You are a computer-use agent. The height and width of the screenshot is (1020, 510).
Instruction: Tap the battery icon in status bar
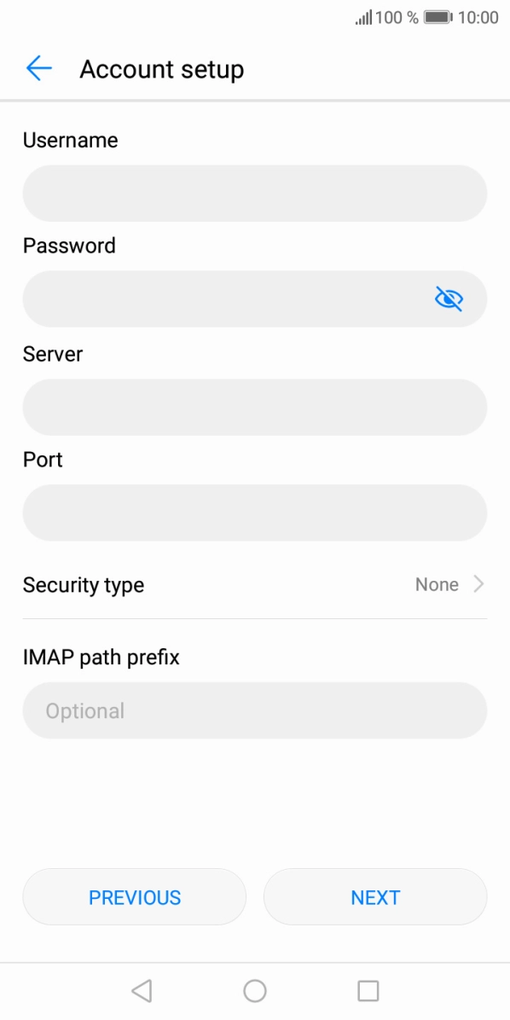point(438,18)
